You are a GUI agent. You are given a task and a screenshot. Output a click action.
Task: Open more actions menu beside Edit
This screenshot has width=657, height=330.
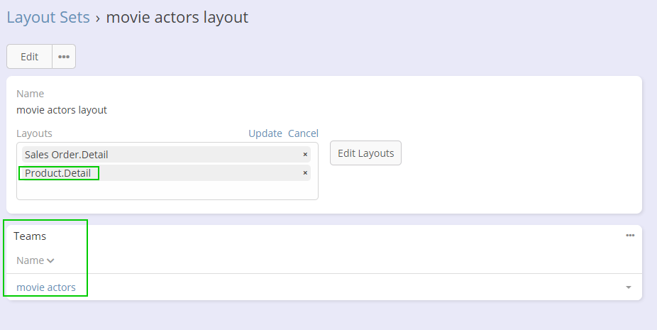point(64,57)
